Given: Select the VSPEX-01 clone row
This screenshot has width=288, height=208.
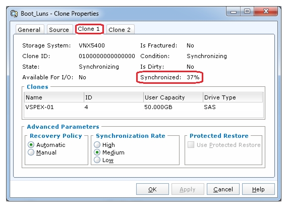Looking at the screenshot, I should click(143, 107).
